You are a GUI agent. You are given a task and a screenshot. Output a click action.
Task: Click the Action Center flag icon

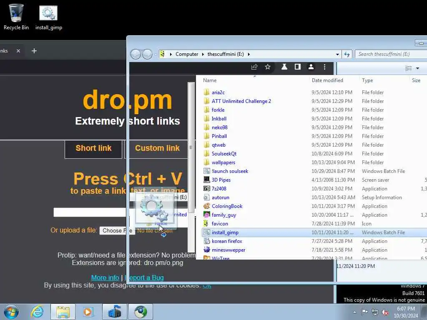pyautogui.click(x=364, y=312)
